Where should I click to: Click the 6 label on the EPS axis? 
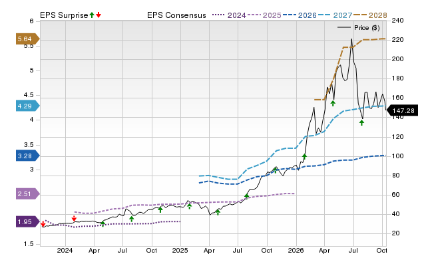coord(32,21)
